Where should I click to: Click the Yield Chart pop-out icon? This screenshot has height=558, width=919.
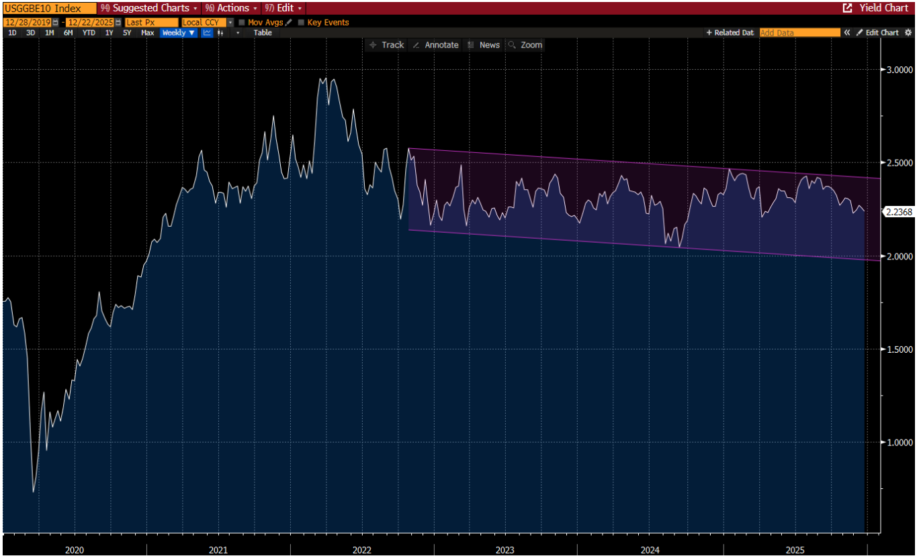pos(847,8)
